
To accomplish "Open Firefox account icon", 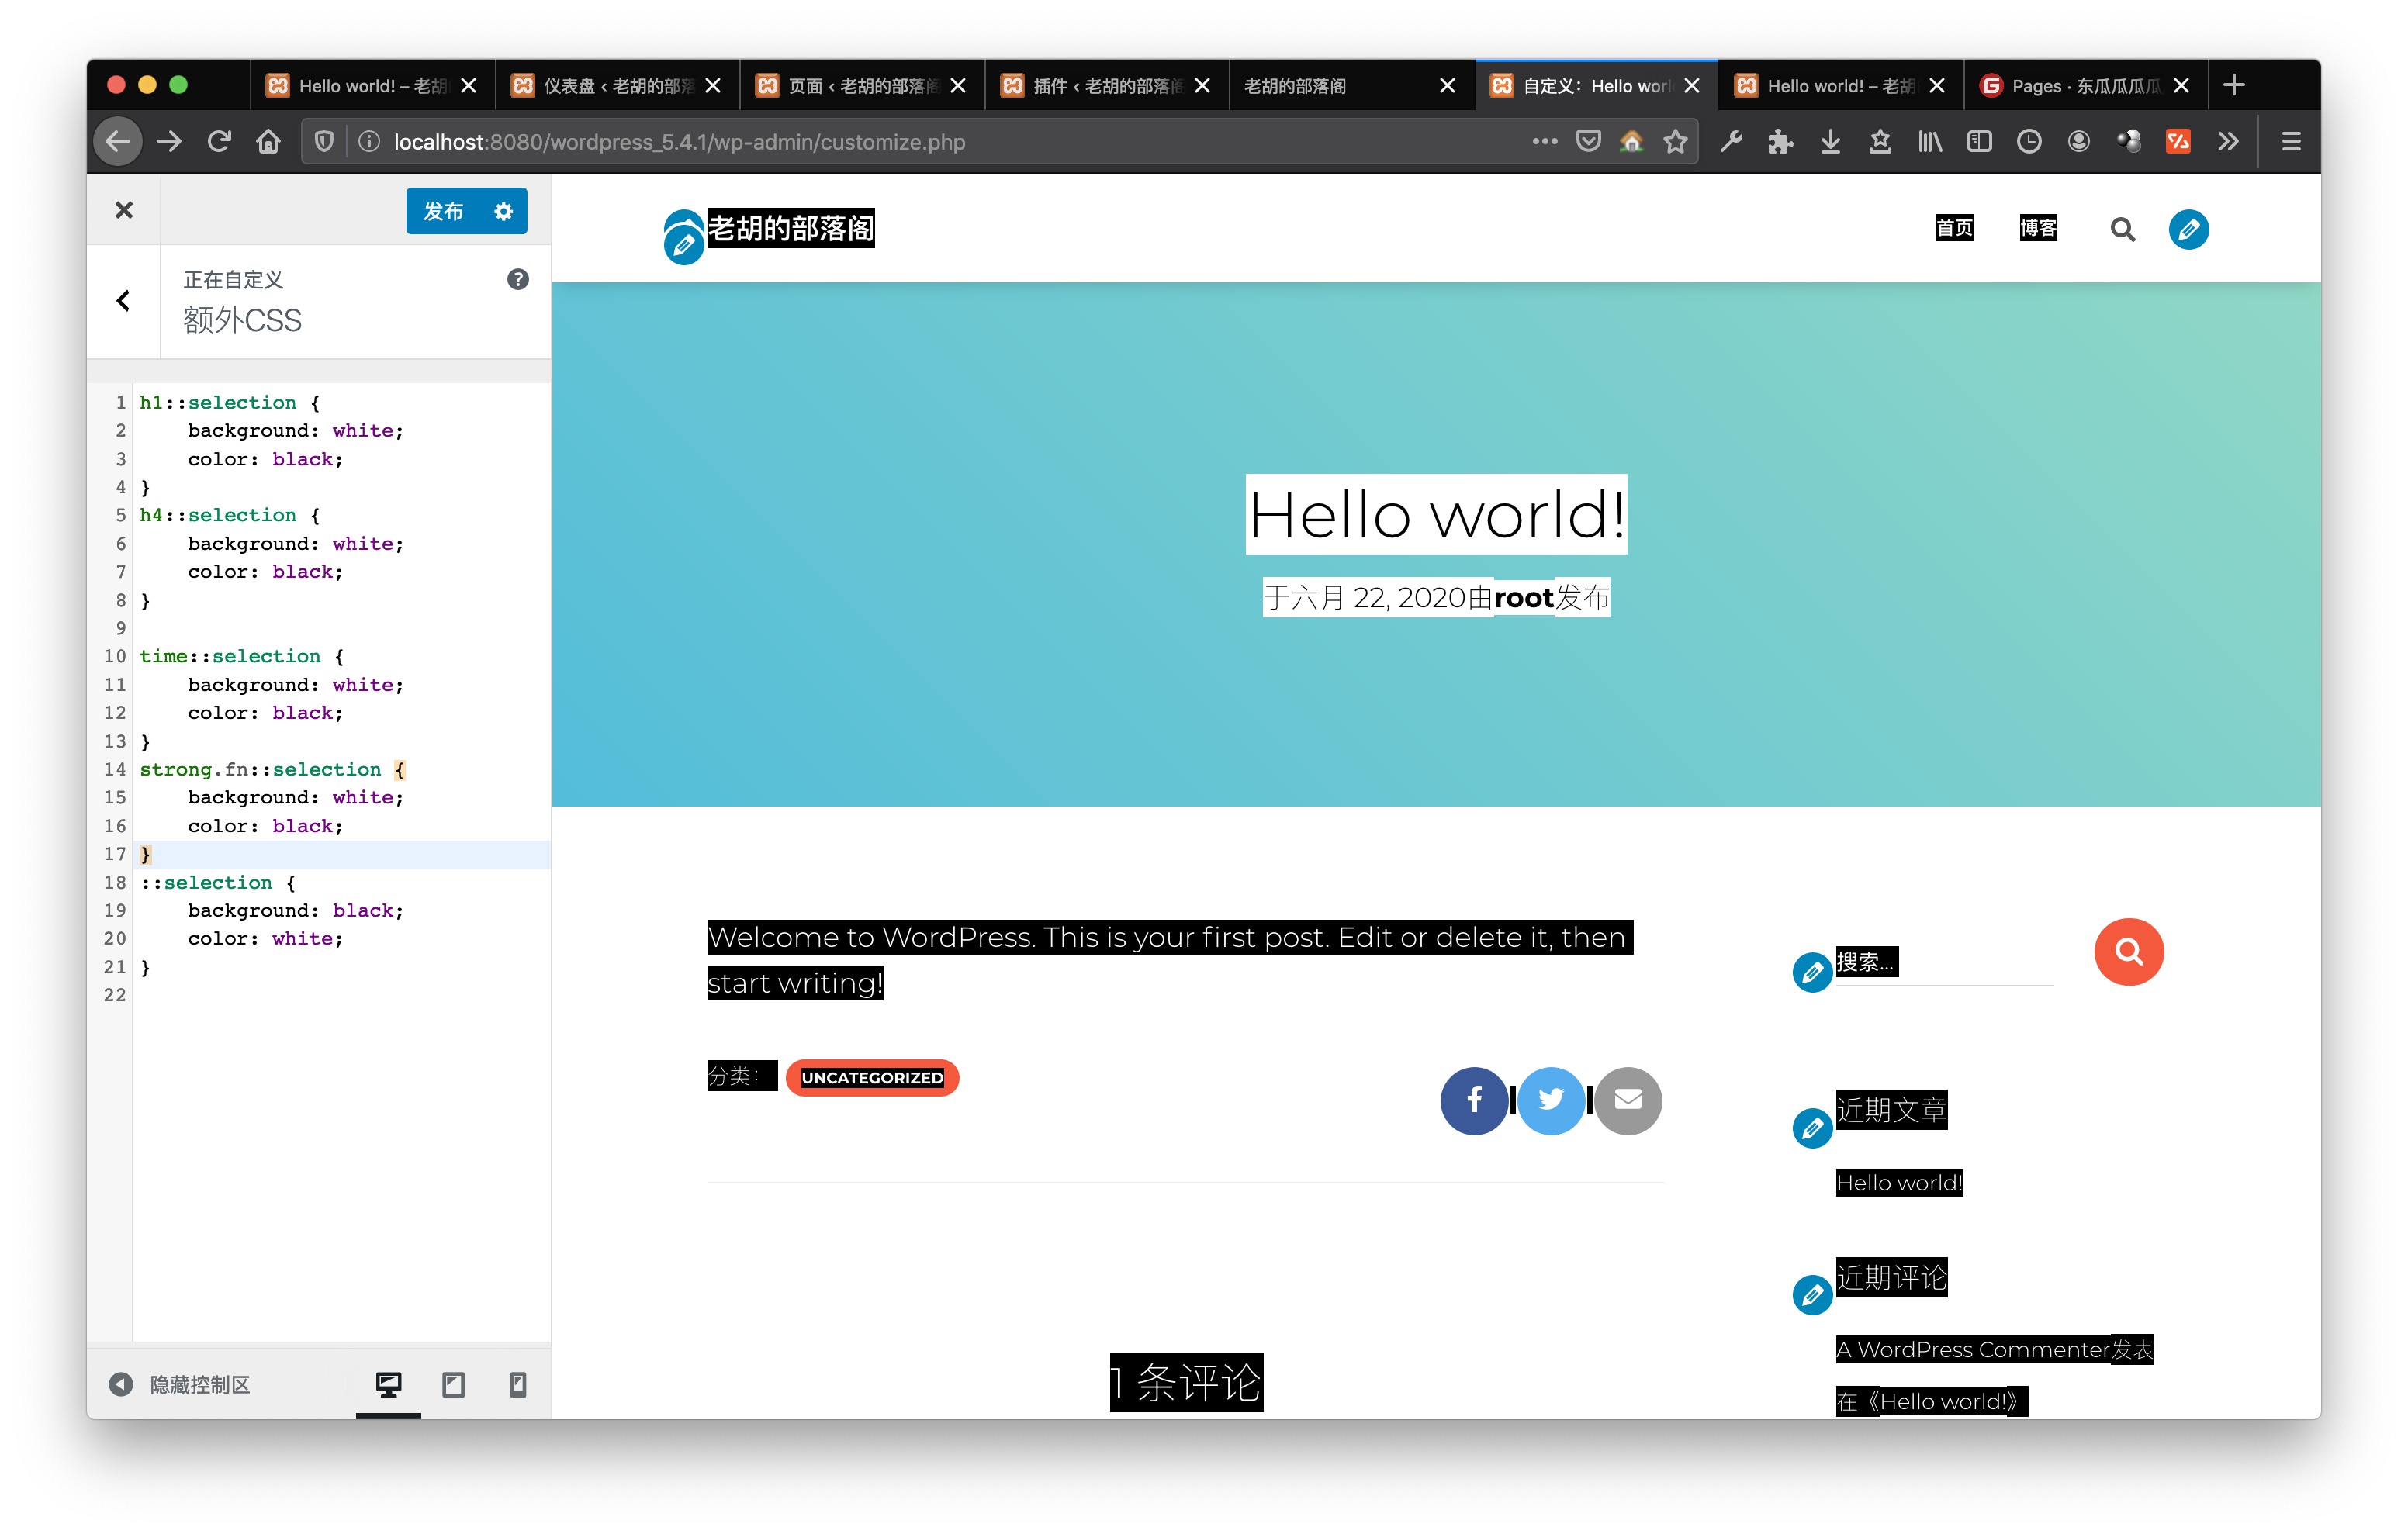I will pos(2079,142).
